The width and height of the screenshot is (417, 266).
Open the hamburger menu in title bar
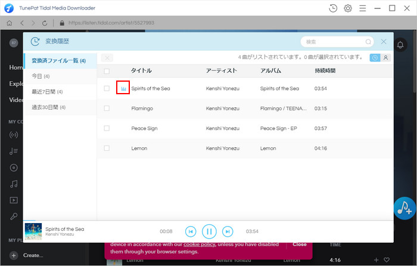click(x=362, y=8)
